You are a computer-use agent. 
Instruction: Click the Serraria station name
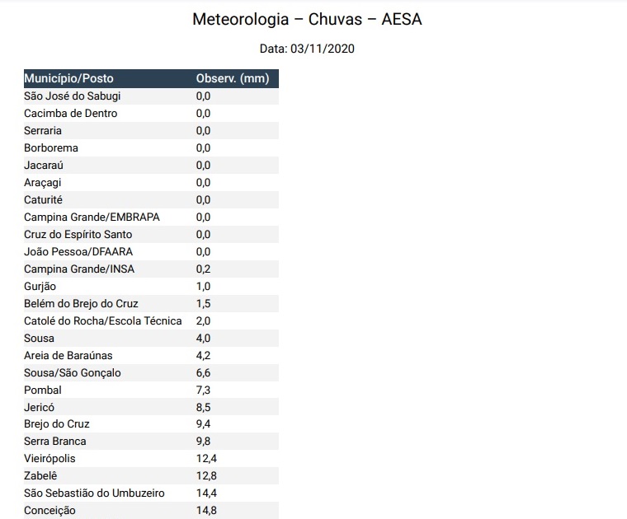point(43,131)
